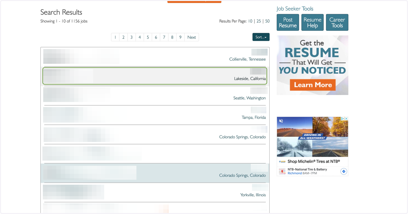
Task: Open the highlighted Colorado Springs job listing
Action: [155, 173]
